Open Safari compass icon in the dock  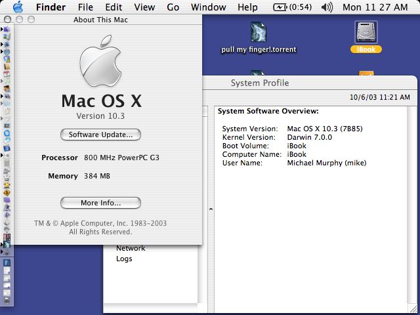7,51
